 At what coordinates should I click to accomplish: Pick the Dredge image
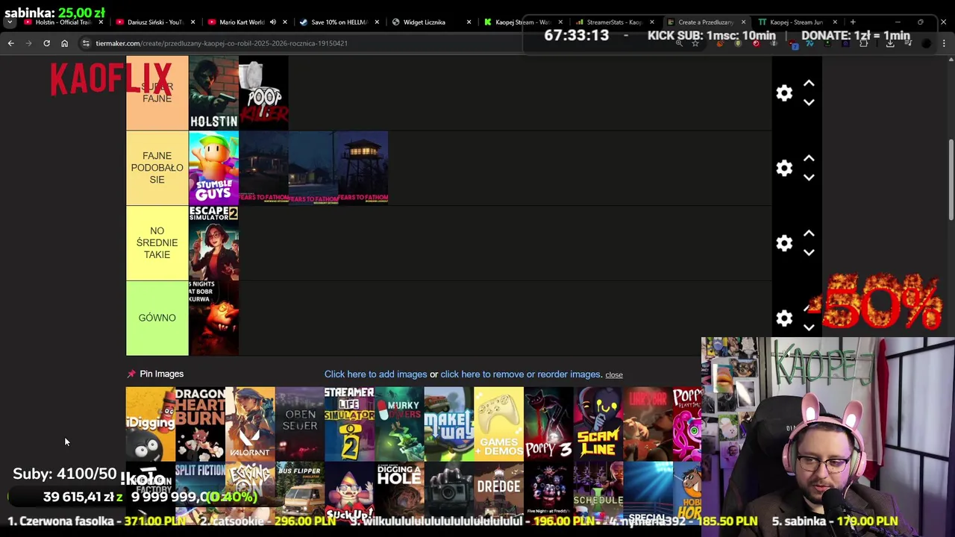(498, 492)
